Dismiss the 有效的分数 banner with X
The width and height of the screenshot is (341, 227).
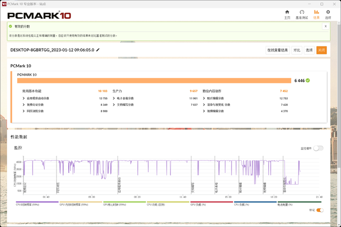326,26
